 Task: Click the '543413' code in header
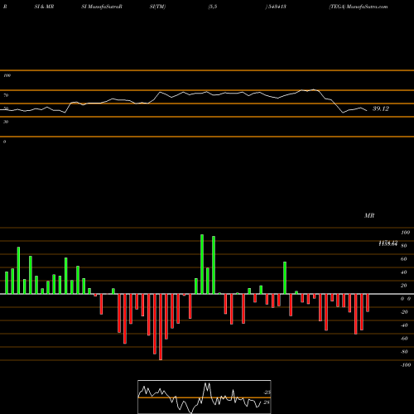[277, 7]
